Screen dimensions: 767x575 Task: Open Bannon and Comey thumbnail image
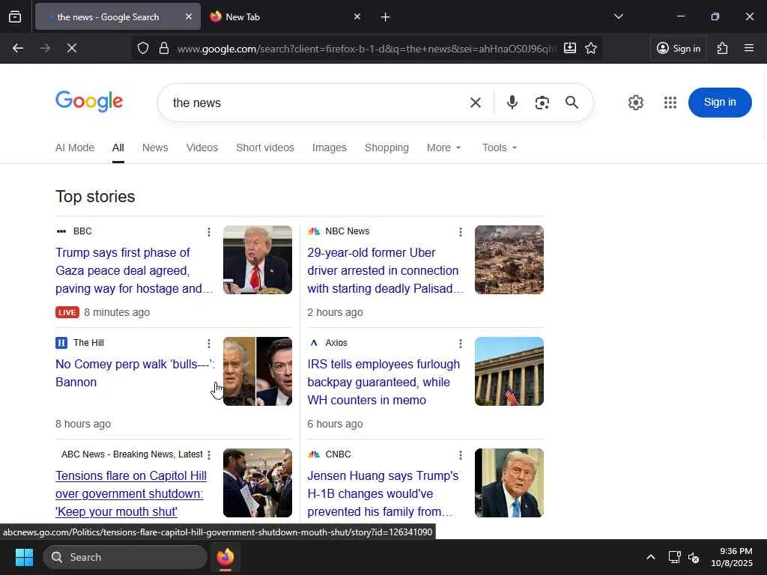tap(258, 371)
